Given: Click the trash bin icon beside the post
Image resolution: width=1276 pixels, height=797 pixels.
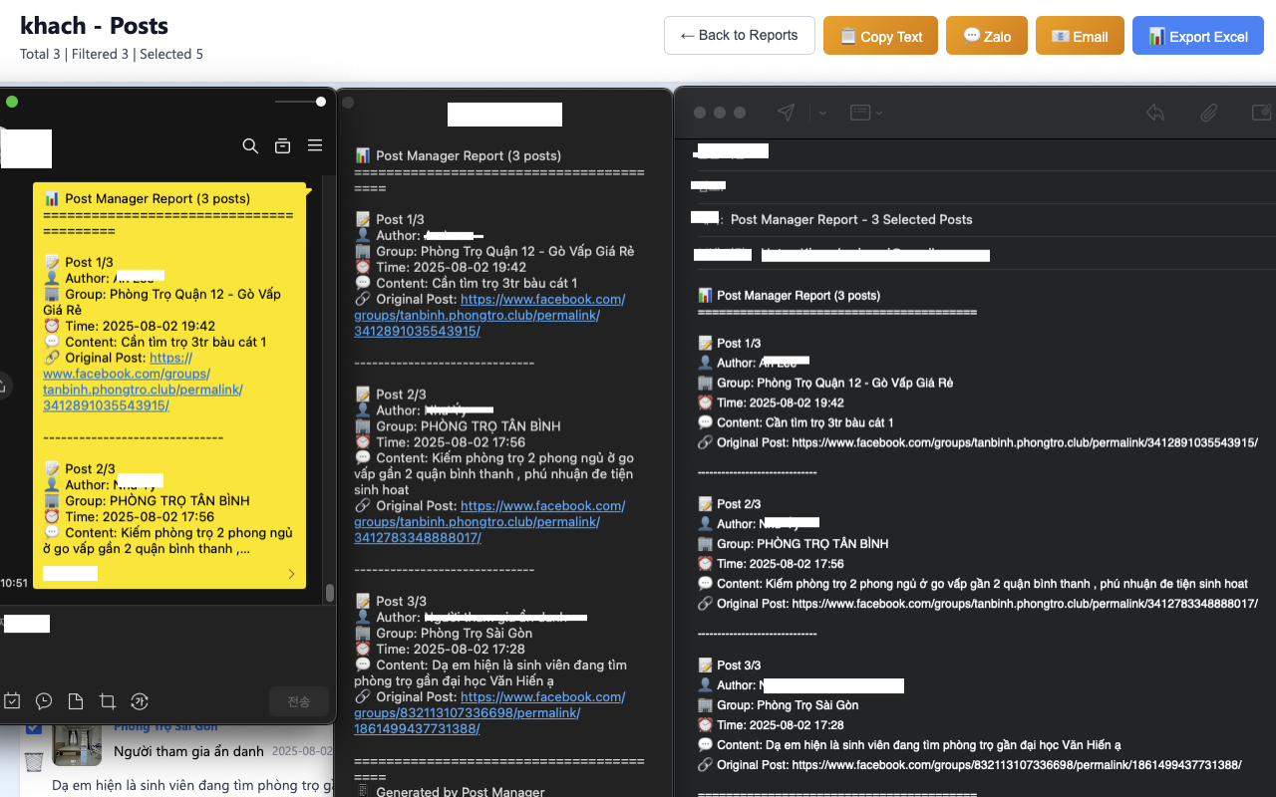Looking at the screenshot, I should pos(33,762).
